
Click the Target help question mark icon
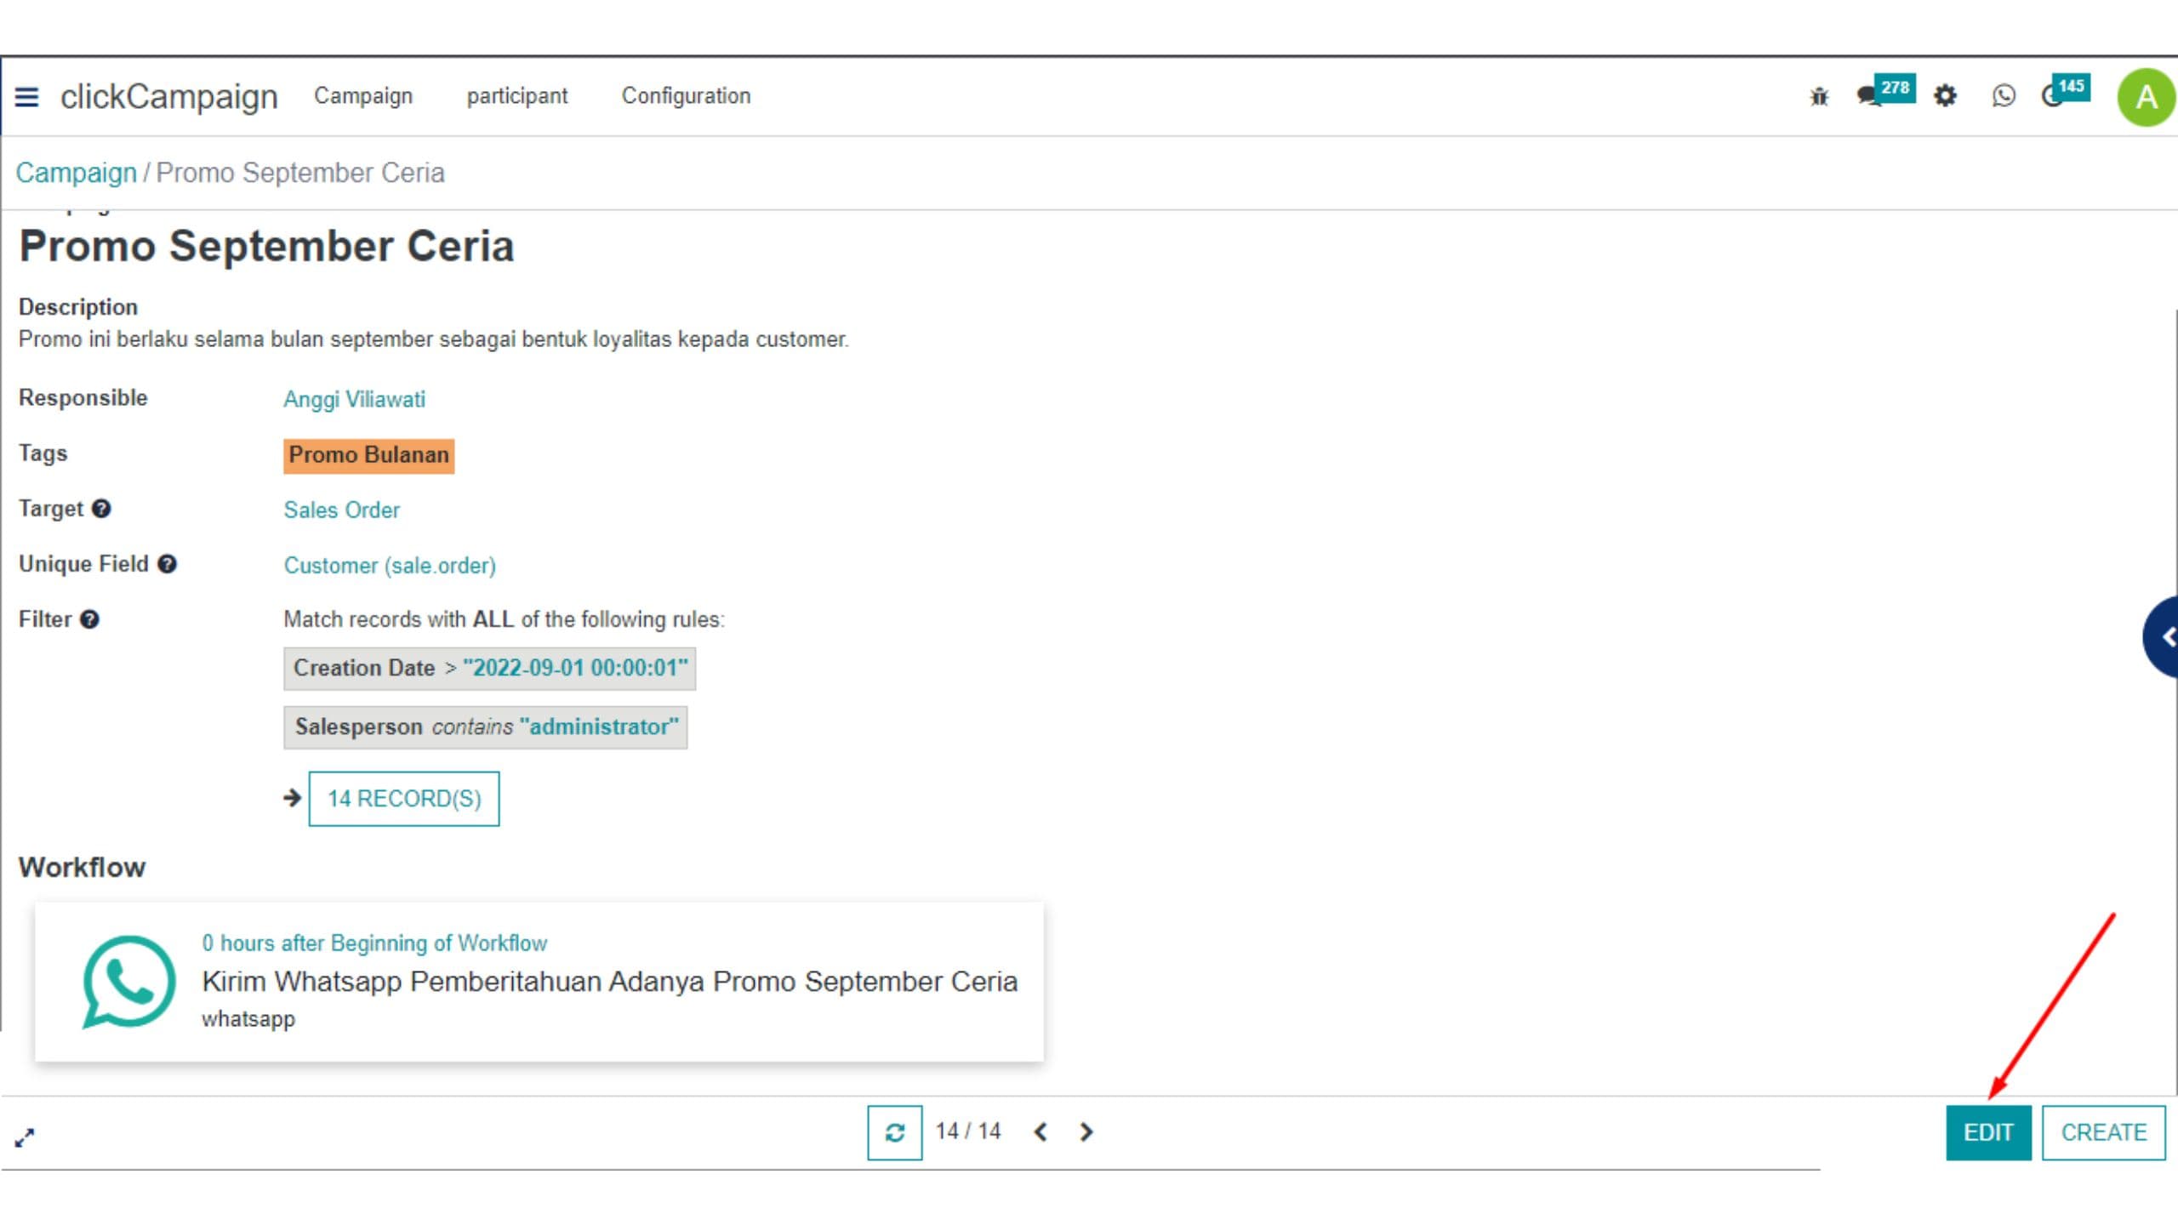click(101, 509)
